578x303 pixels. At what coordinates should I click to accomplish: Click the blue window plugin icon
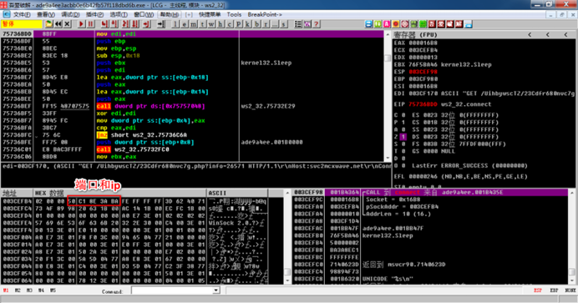(468, 24)
